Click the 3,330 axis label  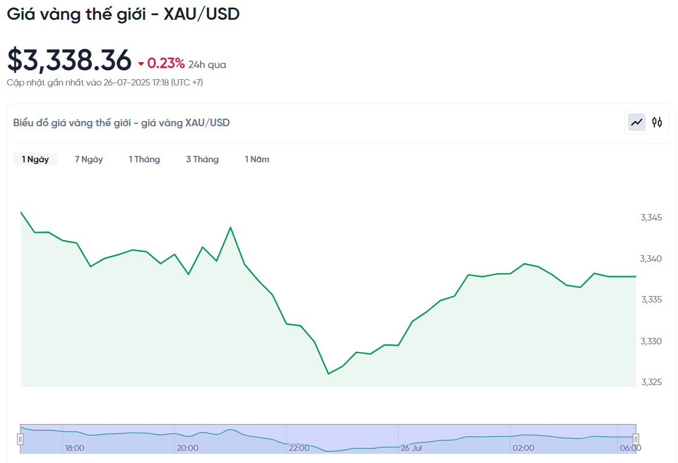pos(651,341)
